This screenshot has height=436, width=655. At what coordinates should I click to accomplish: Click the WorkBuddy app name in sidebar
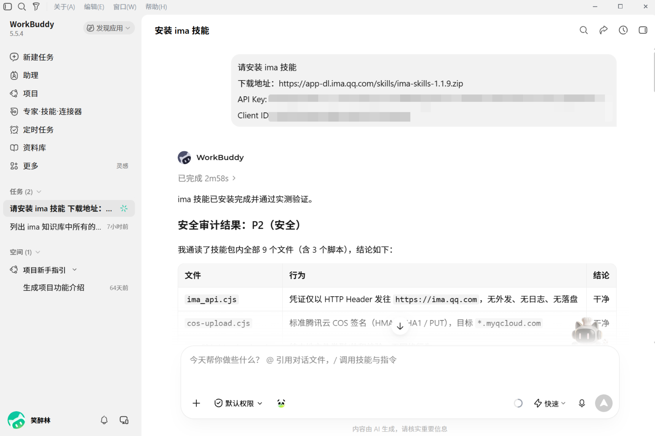[x=32, y=24]
